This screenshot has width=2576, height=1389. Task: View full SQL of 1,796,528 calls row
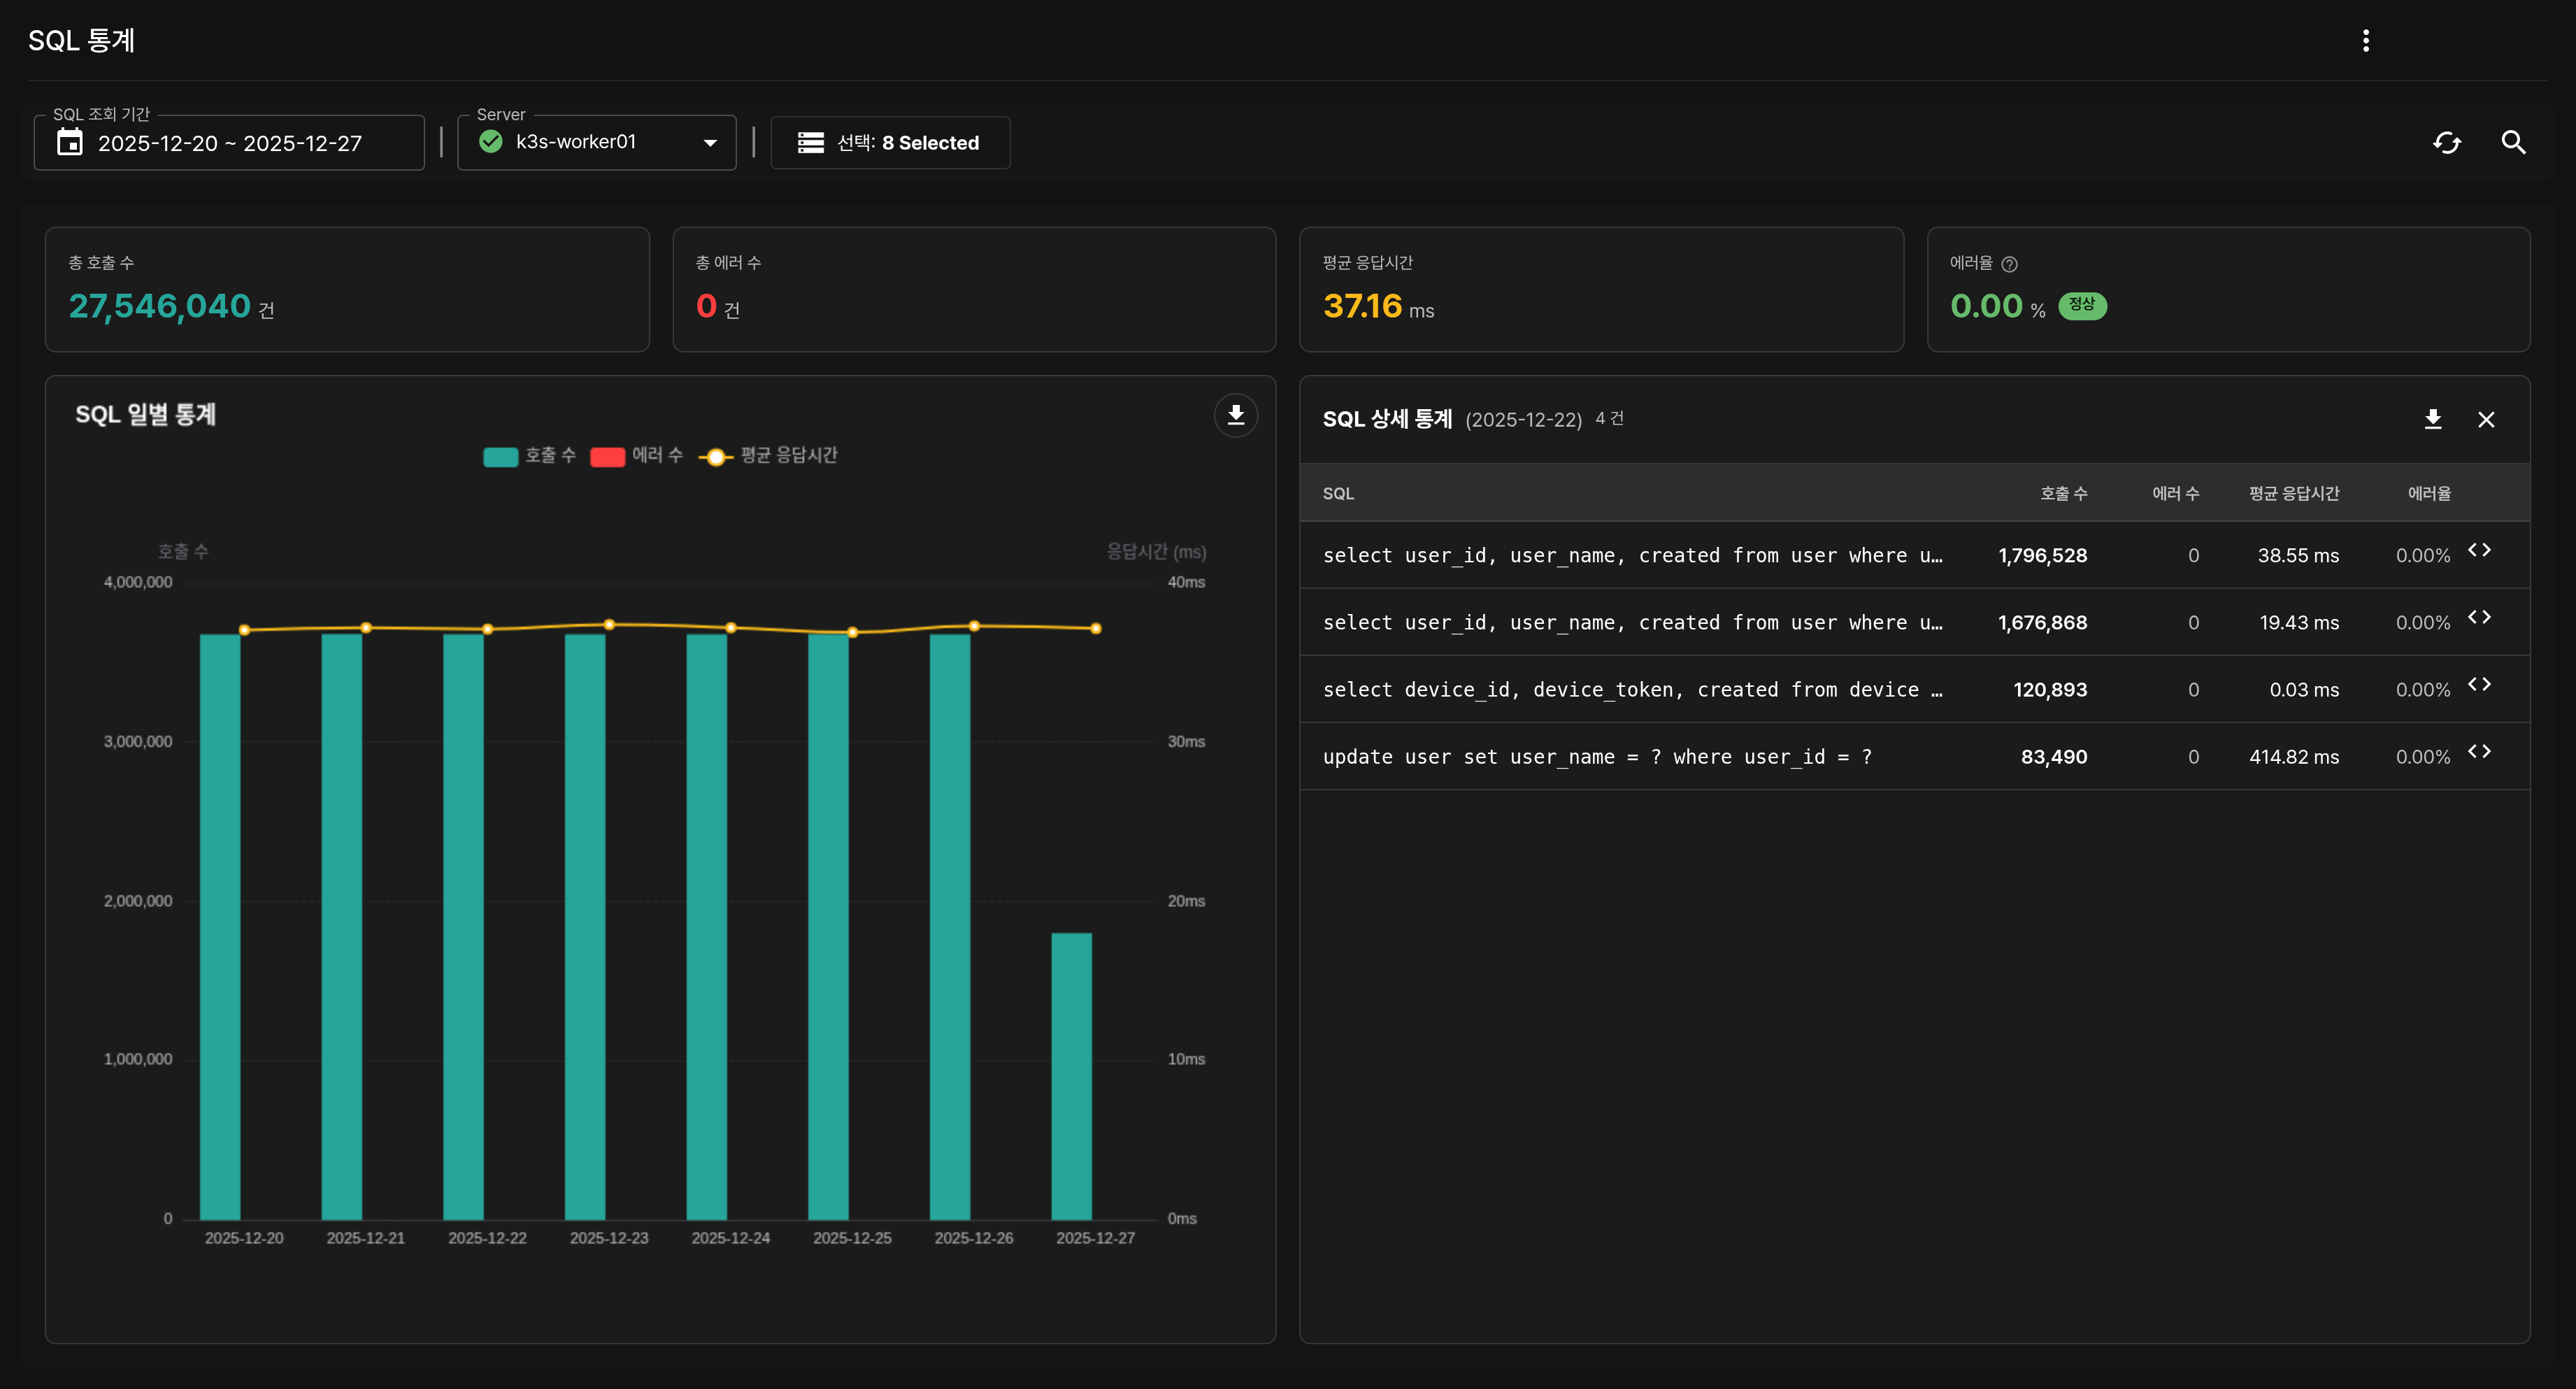click(2479, 550)
